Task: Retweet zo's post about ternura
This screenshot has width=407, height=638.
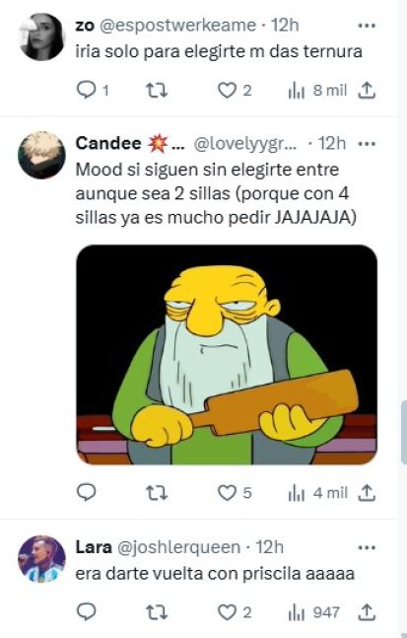Action: [x=157, y=90]
